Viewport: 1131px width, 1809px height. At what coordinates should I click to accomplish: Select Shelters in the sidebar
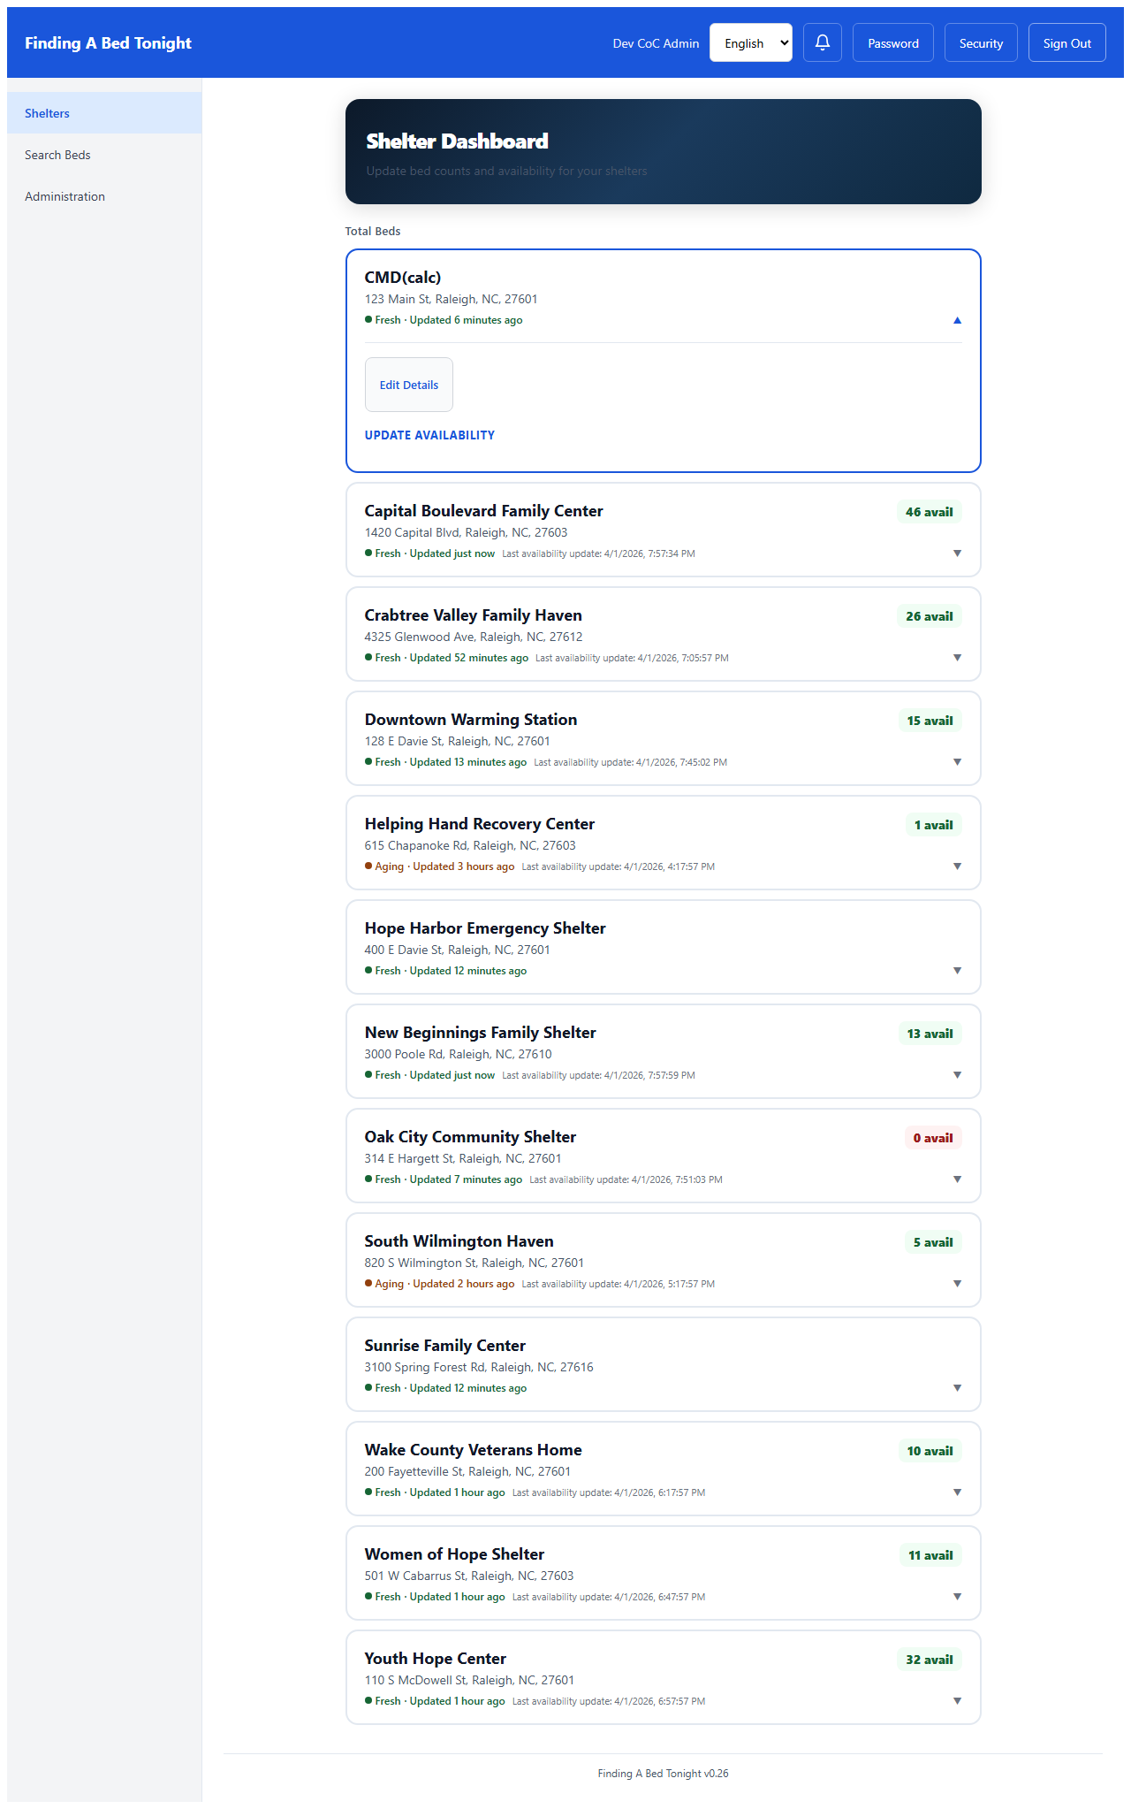pos(47,113)
